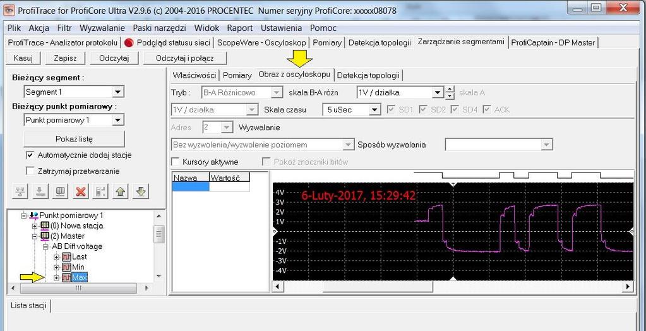Click the Lista stacji tab at bottom
Image resolution: width=646 pixels, height=331 pixels.
28,306
